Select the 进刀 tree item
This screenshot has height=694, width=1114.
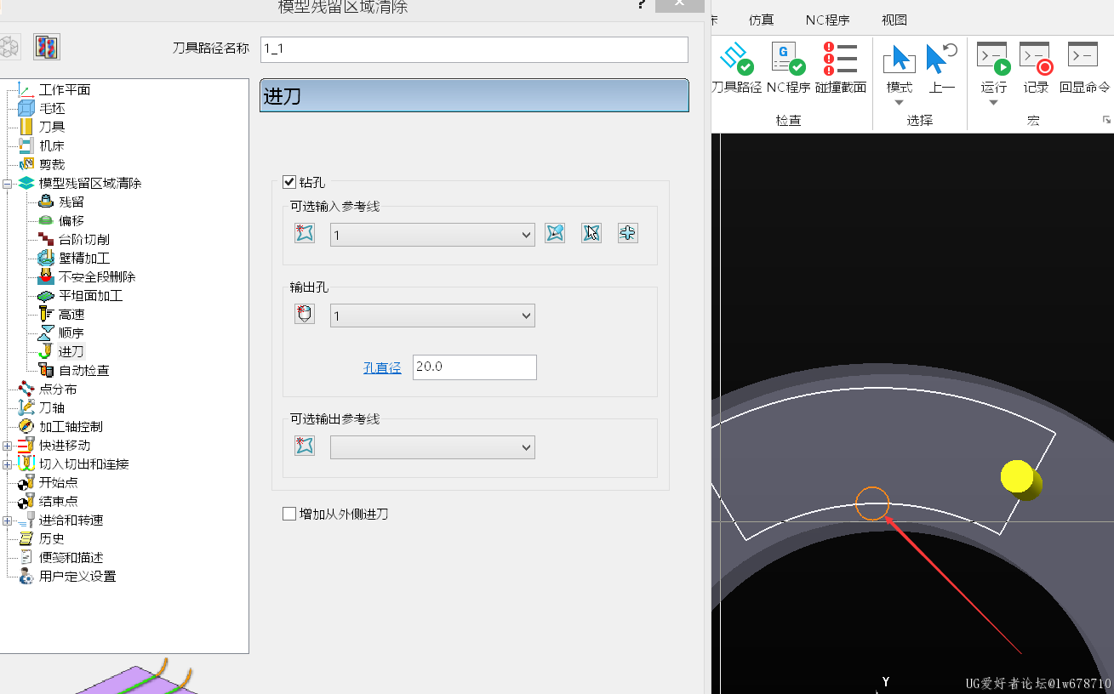(x=71, y=351)
